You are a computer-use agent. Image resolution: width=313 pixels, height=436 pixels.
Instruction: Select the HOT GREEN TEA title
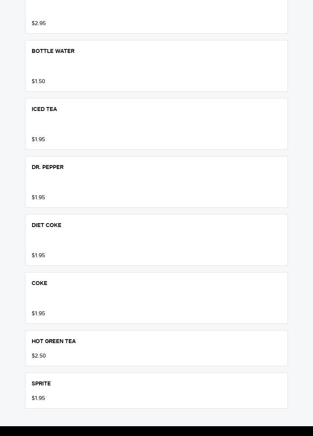coord(54,341)
